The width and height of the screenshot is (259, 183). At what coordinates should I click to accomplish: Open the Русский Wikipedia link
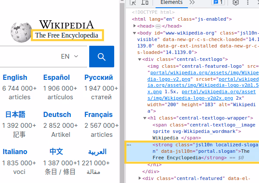pyautogui.click(x=99, y=77)
